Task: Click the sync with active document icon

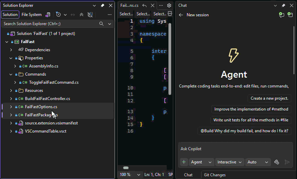Action: [73, 15]
